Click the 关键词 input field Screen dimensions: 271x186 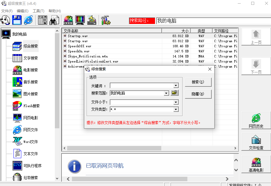click(x=142, y=86)
